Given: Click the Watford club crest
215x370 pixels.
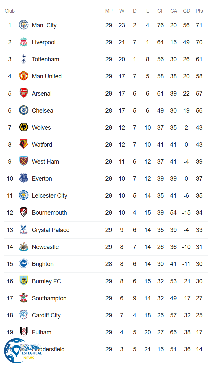Looking at the screenshot, I should click(24, 145).
